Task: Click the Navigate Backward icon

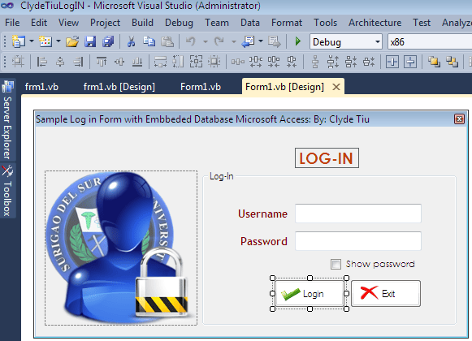Action: (249, 41)
